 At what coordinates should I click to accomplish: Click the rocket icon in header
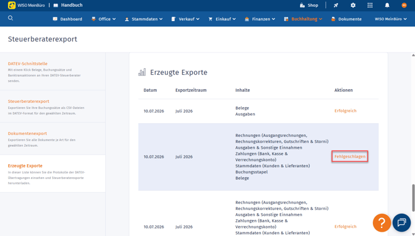pos(336,6)
